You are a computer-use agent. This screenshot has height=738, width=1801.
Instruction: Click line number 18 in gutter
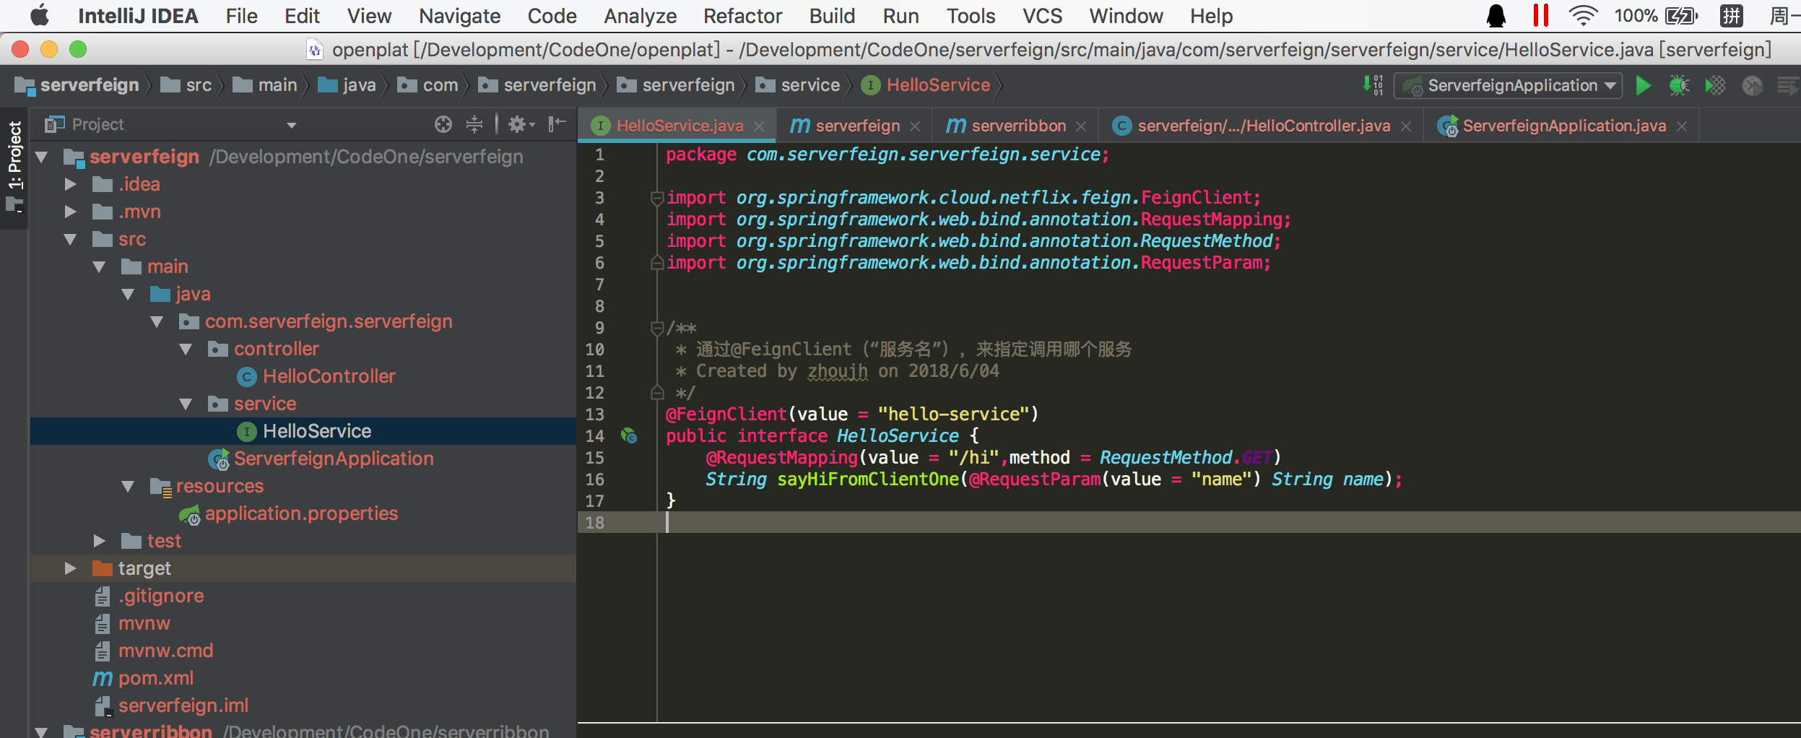(594, 523)
